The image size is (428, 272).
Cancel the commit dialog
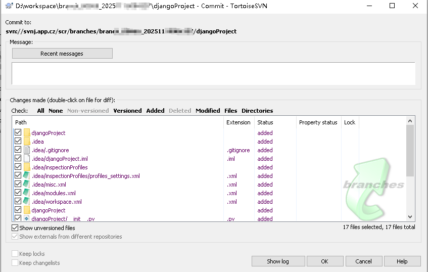point(364,261)
